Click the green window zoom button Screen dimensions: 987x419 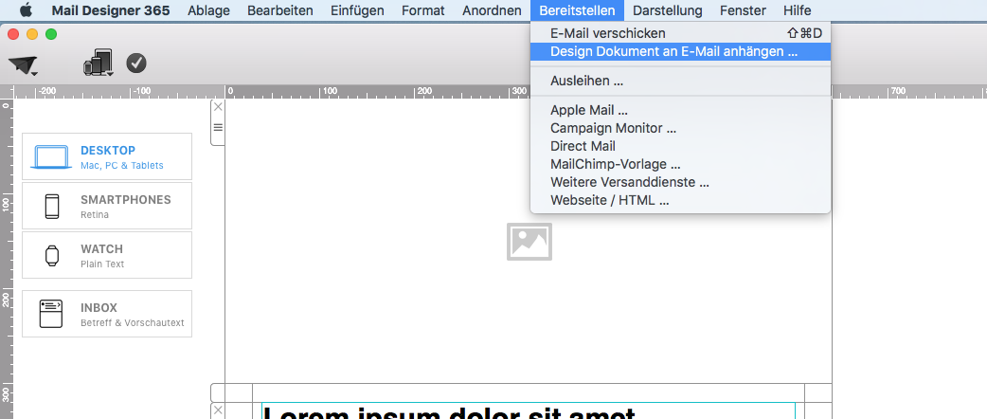point(51,34)
